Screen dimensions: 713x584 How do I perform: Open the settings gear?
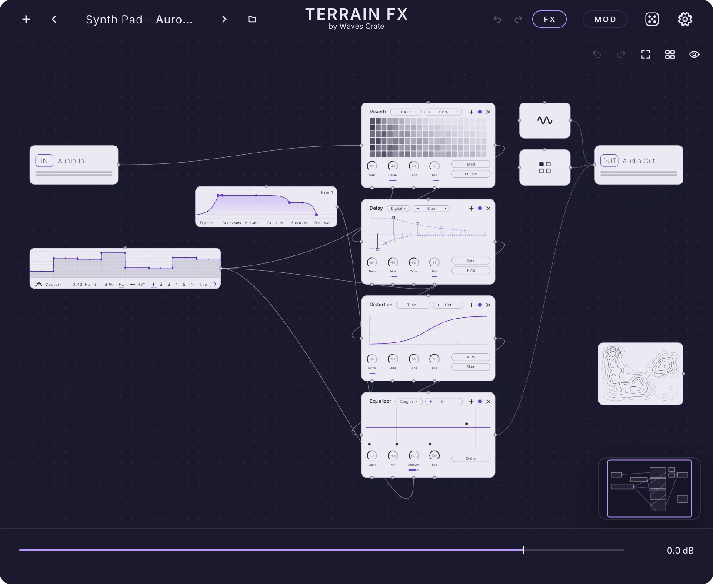685,19
